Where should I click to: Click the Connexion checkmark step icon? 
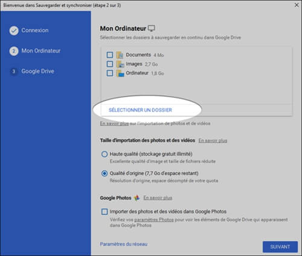(14, 31)
